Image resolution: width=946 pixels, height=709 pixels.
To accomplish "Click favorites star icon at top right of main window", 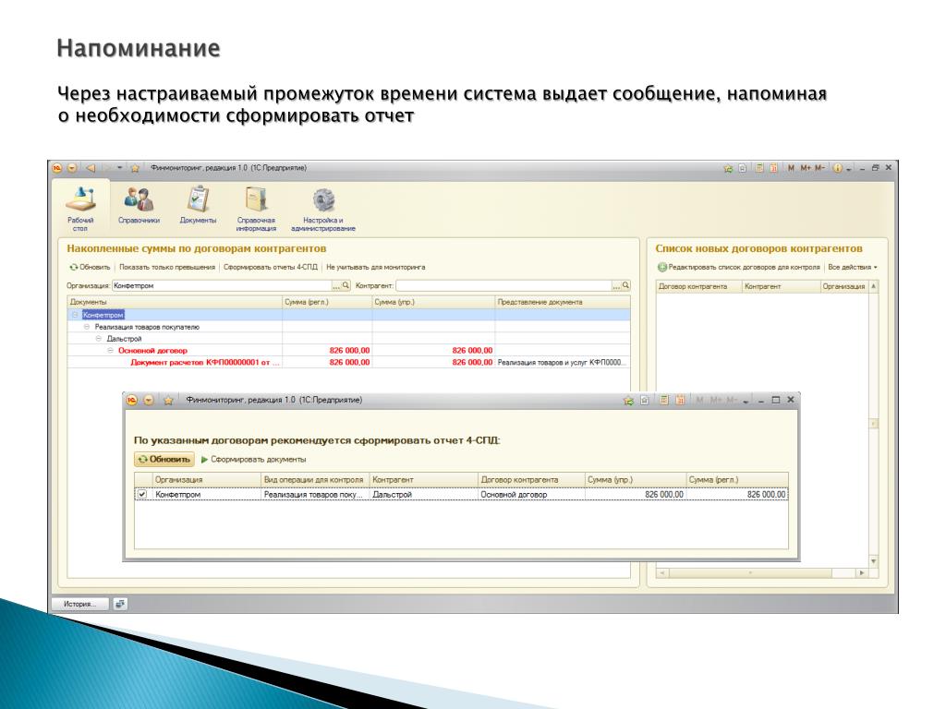I will (728, 168).
